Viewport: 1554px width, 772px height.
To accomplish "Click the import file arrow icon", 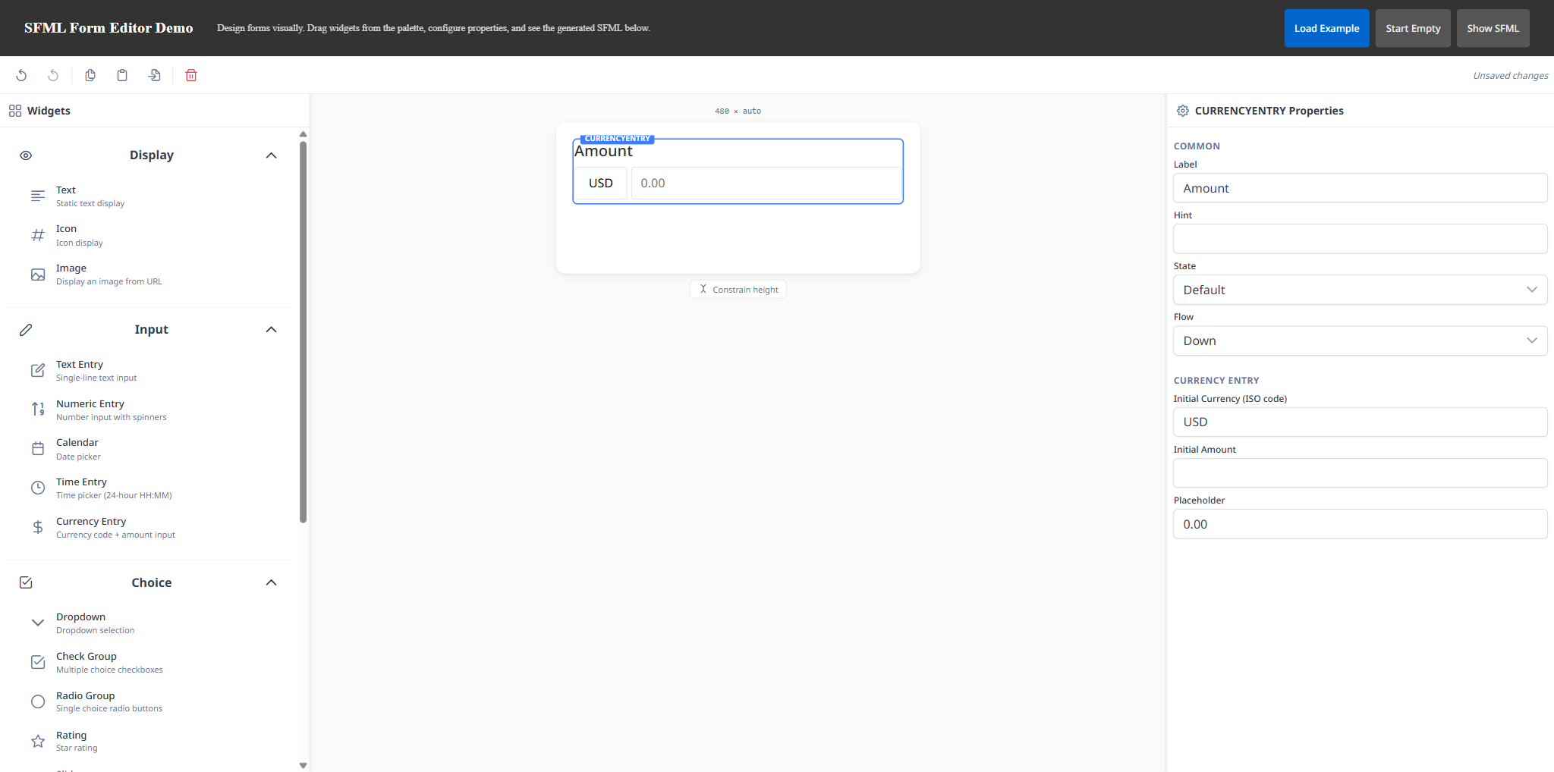I will coord(154,75).
